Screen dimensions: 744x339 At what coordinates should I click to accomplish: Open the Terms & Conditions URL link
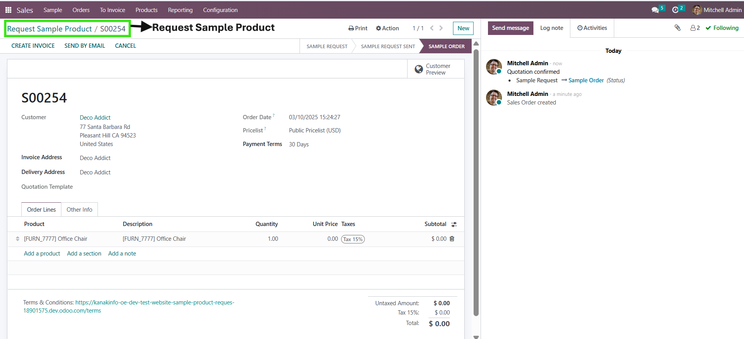129,306
